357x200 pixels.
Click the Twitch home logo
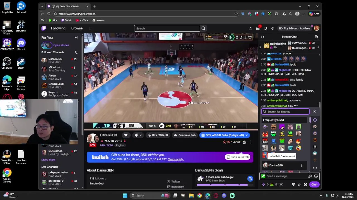pos(44,28)
